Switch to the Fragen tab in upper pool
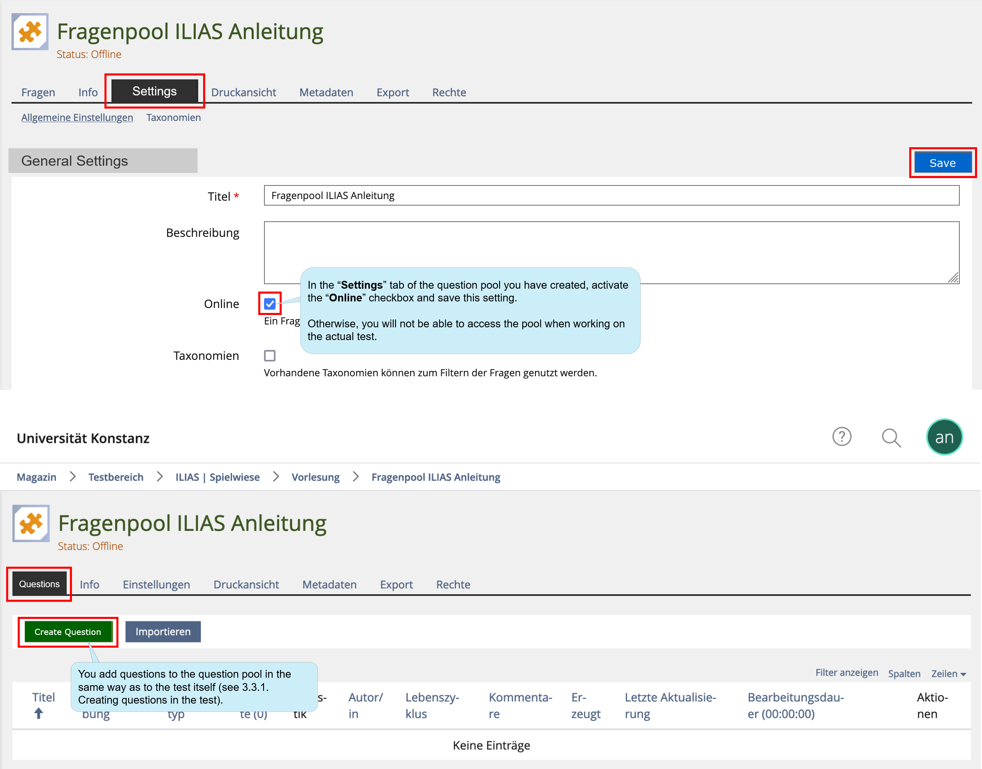Screen dimensions: 982x769 [x=38, y=92]
